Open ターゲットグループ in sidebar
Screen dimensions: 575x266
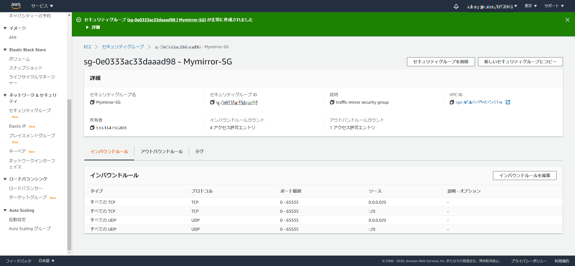[28, 197]
